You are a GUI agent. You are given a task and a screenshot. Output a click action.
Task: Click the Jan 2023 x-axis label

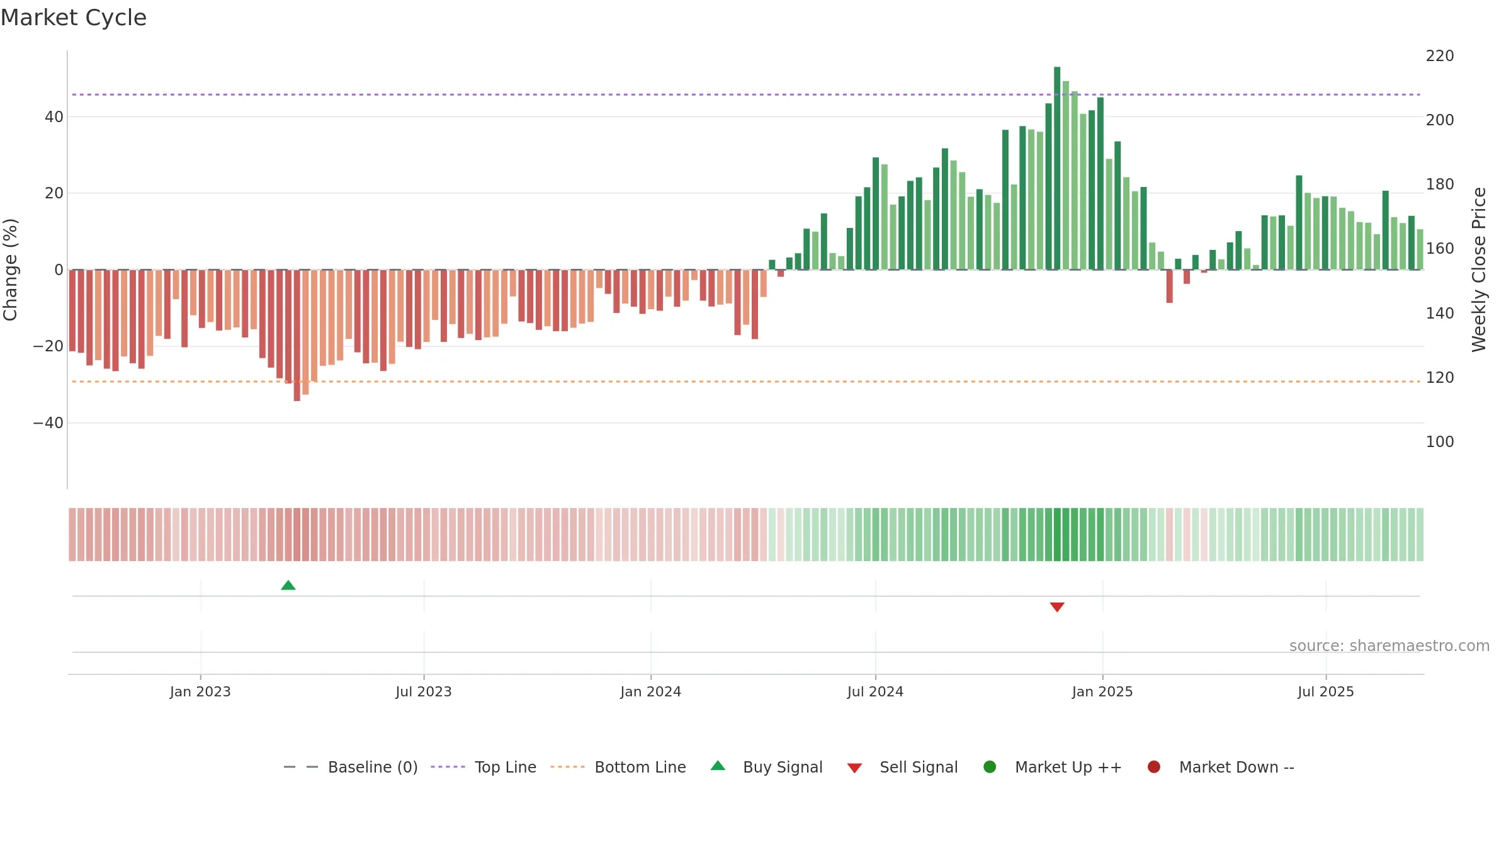click(x=200, y=691)
